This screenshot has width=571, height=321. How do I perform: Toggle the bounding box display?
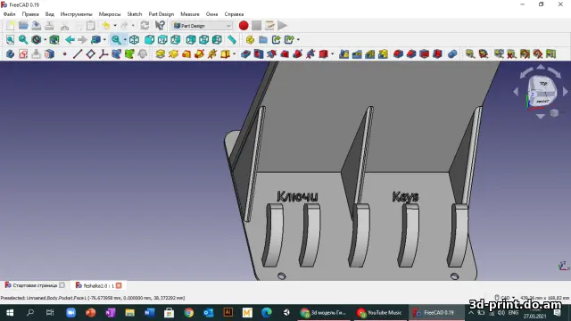click(x=54, y=39)
